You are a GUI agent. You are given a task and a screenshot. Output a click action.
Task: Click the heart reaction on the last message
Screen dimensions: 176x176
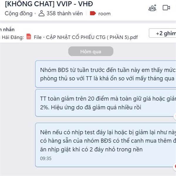(x=175, y=167)
